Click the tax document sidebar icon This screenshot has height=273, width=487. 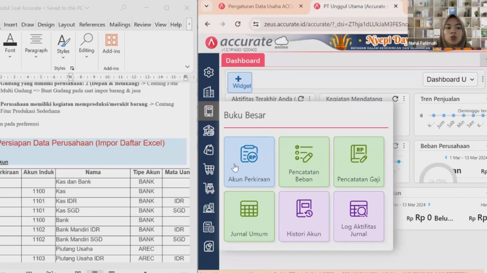pyautogui.click(x=209, y=227)
